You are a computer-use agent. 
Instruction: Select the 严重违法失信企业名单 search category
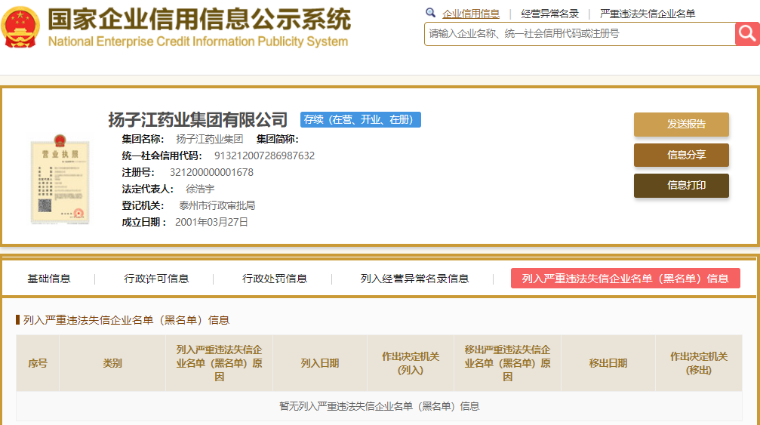(x=648, y=14)
